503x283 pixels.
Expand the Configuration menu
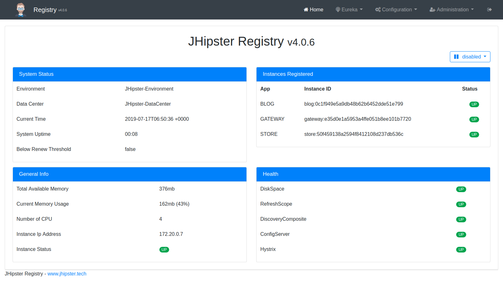(x=396, y=10)
